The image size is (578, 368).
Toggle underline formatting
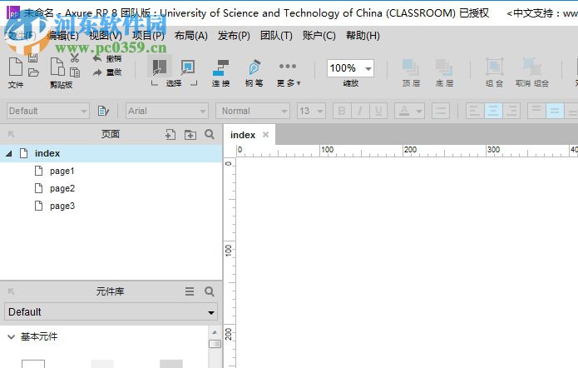(378, 111)
